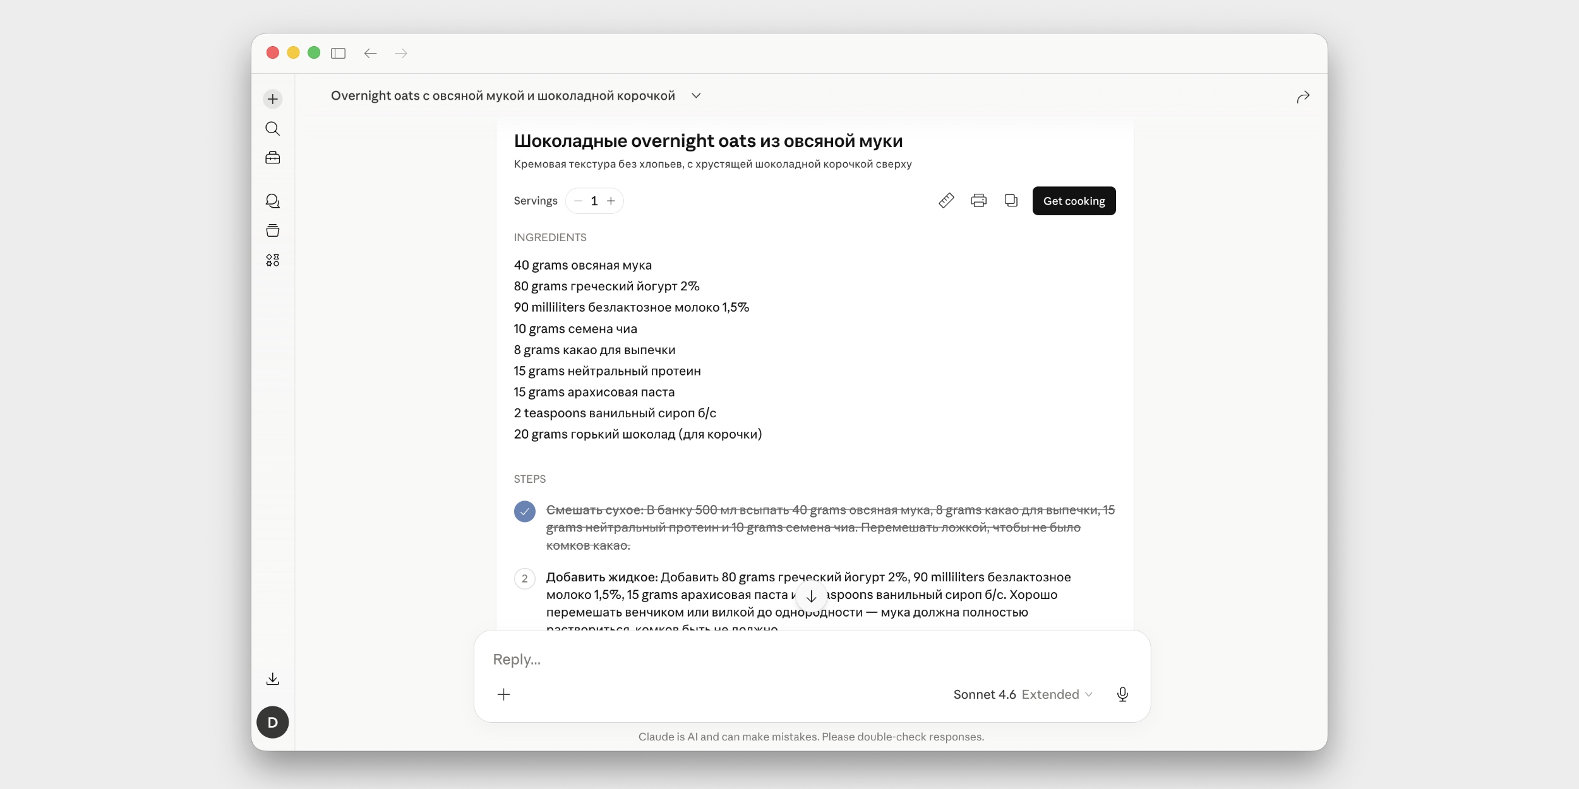Uncheck the completed 'Смешать сухое' step

click(525, 511)
